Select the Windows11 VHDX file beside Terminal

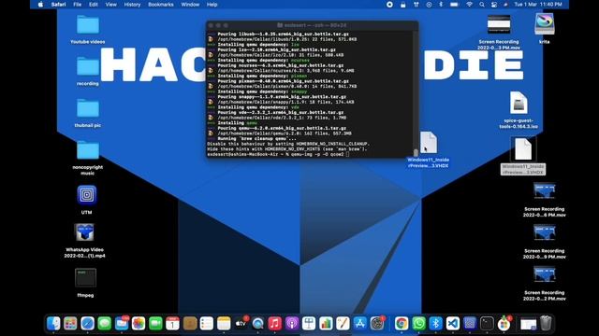[429, 143]
